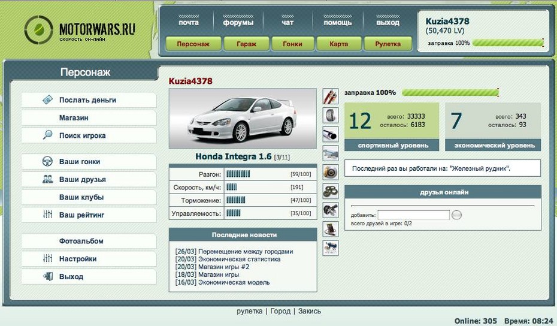
Task: Open Ваши клубы in the sidebar
Action: tap(89, 197)
